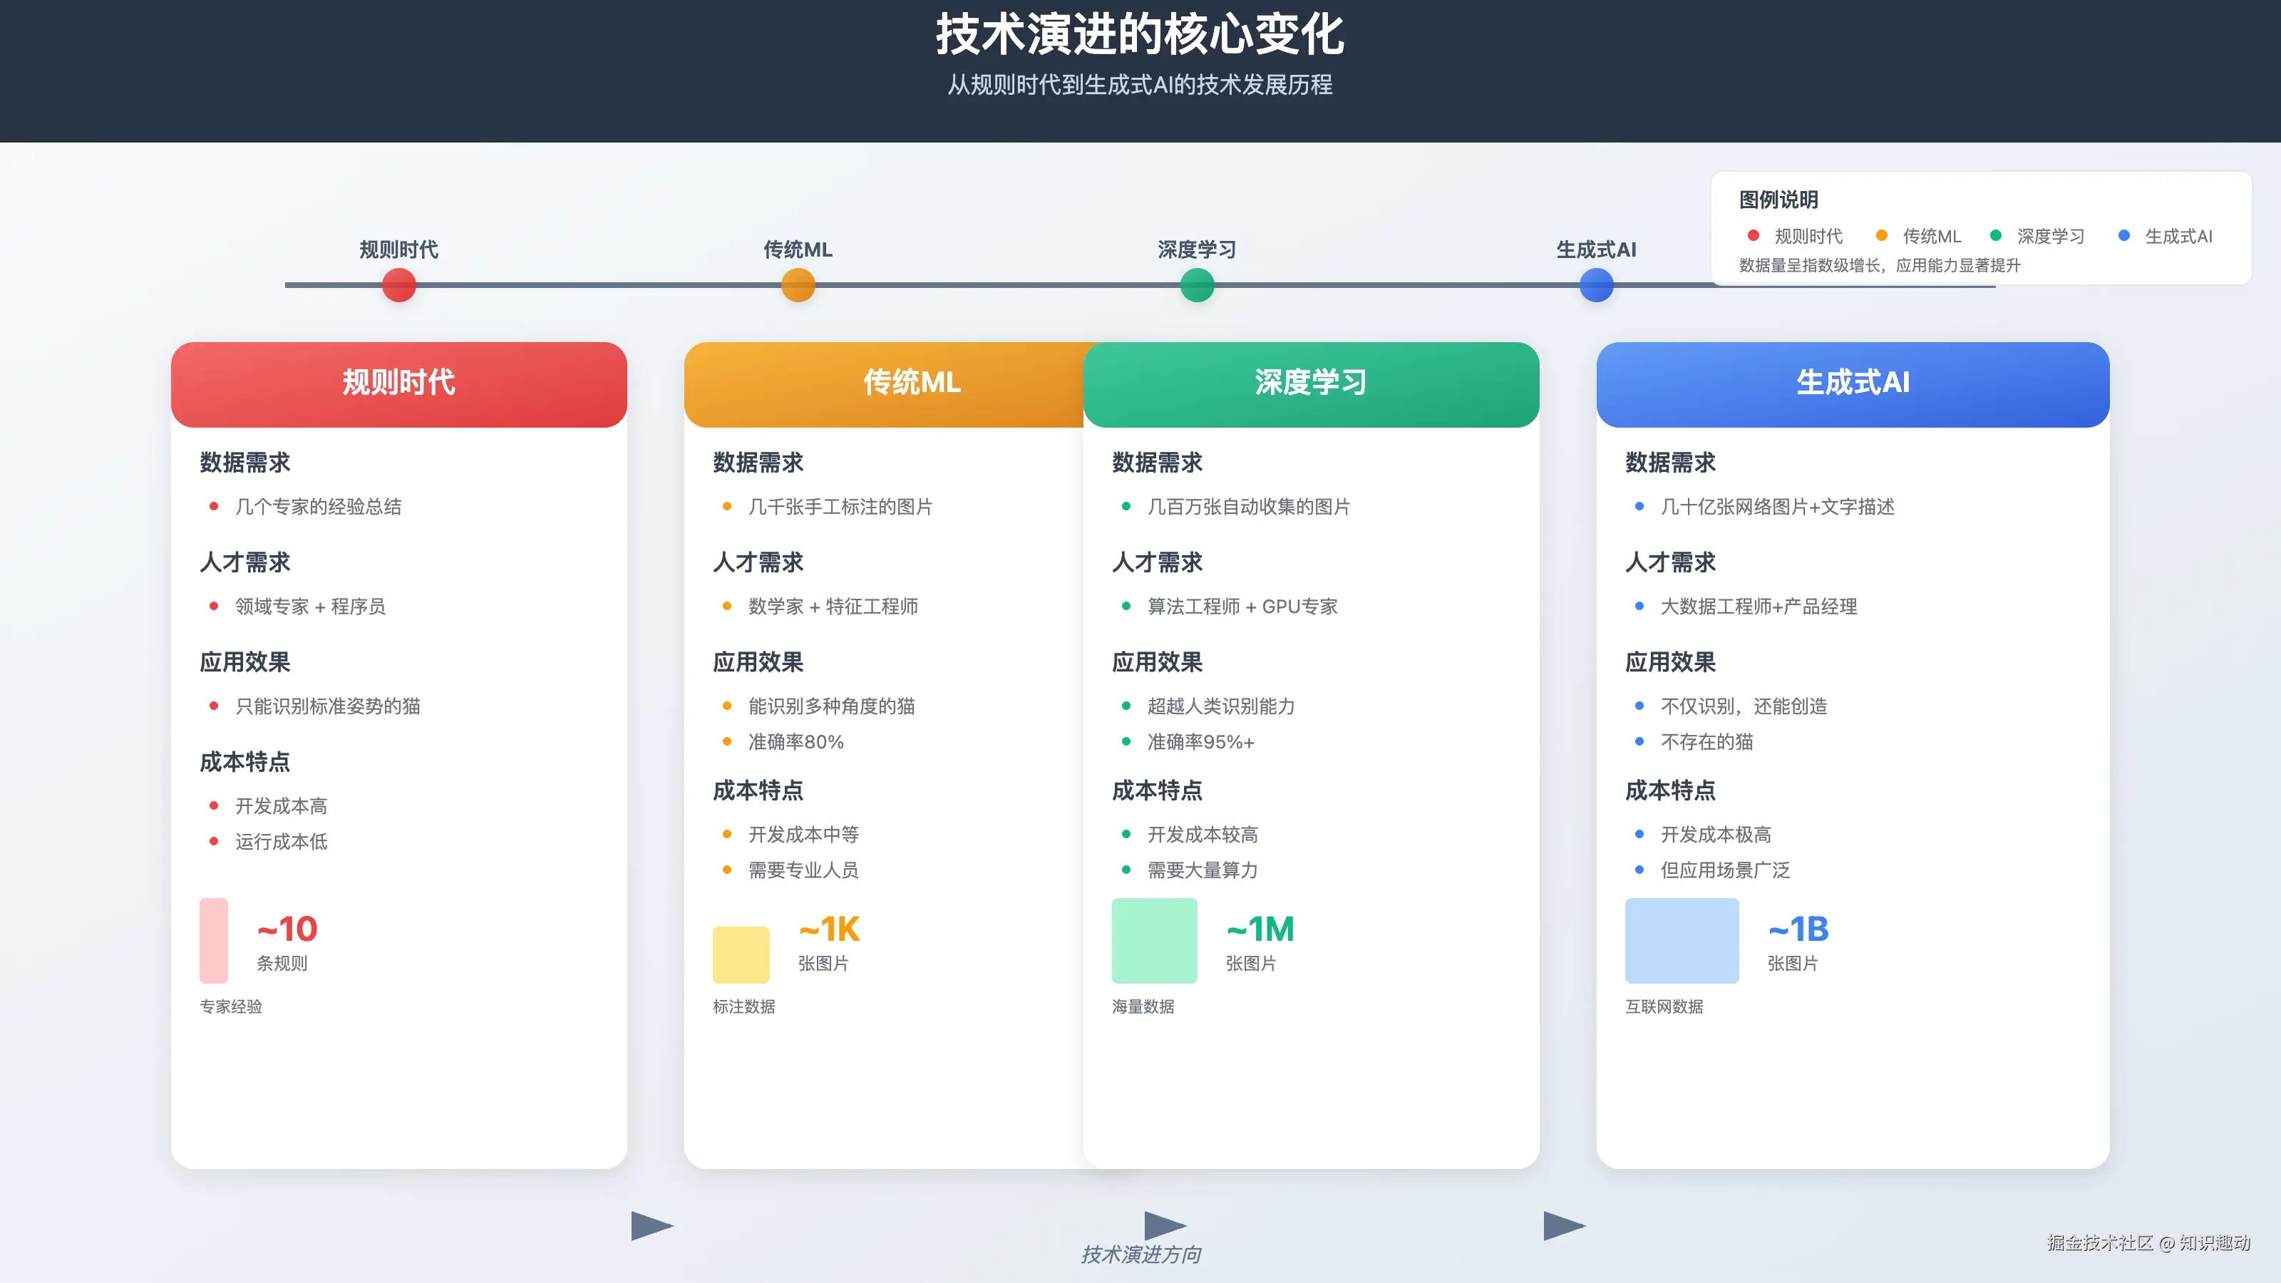
Task: Select the green 深度学习 card header
Action: click(1311, 383)
